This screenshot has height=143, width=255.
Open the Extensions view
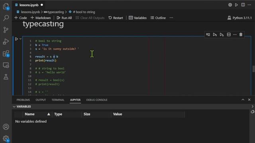[x=6, y=54]
